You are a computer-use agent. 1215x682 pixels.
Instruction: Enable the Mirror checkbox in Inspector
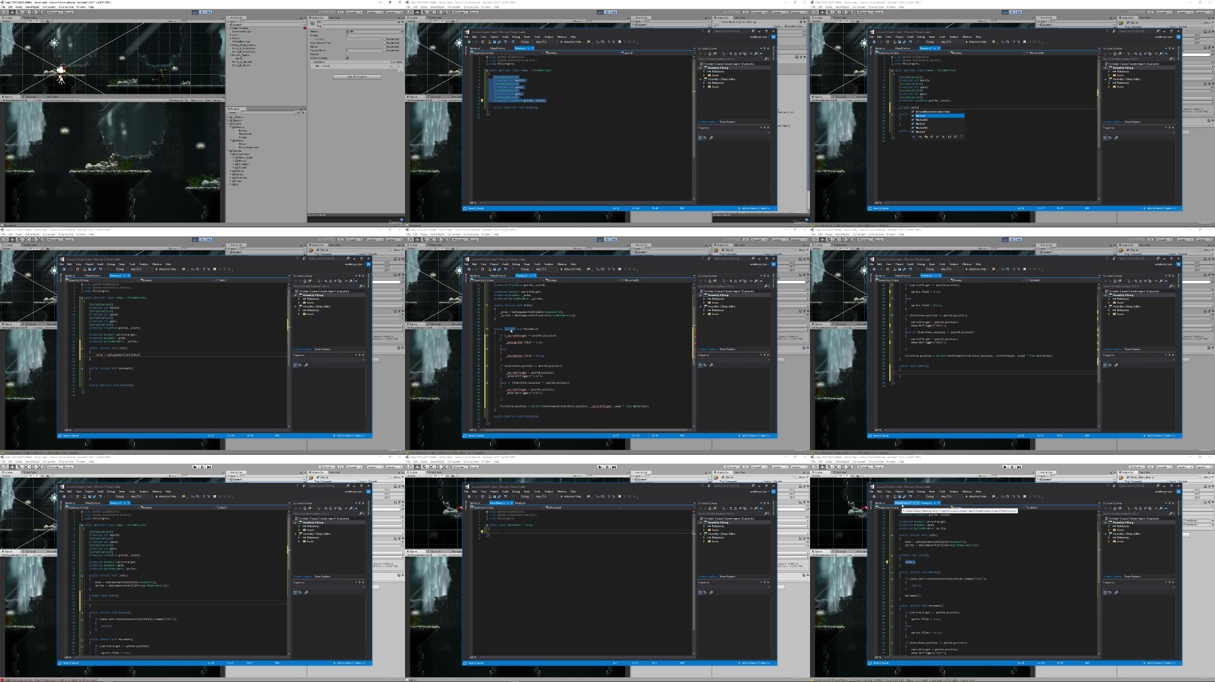click(347, 47)
